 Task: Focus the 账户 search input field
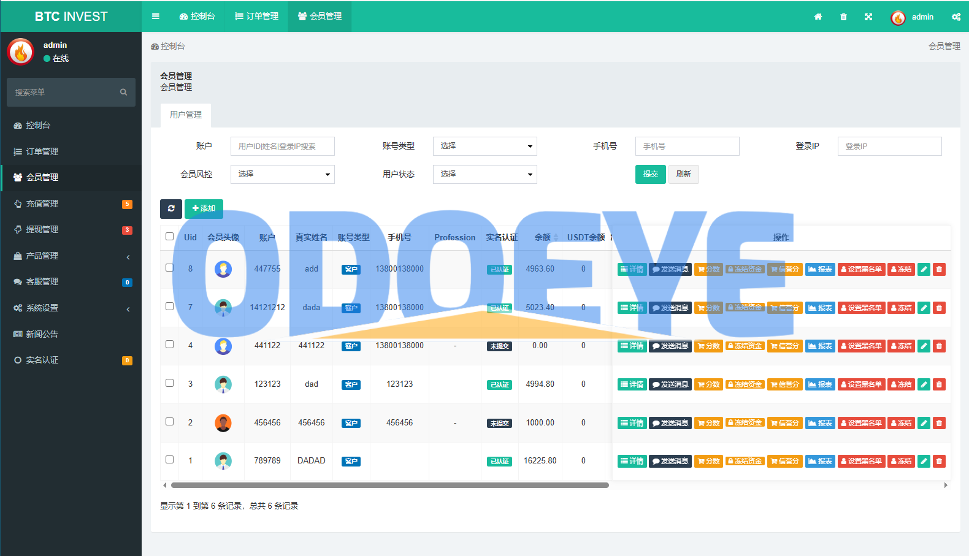click(283, 146)
